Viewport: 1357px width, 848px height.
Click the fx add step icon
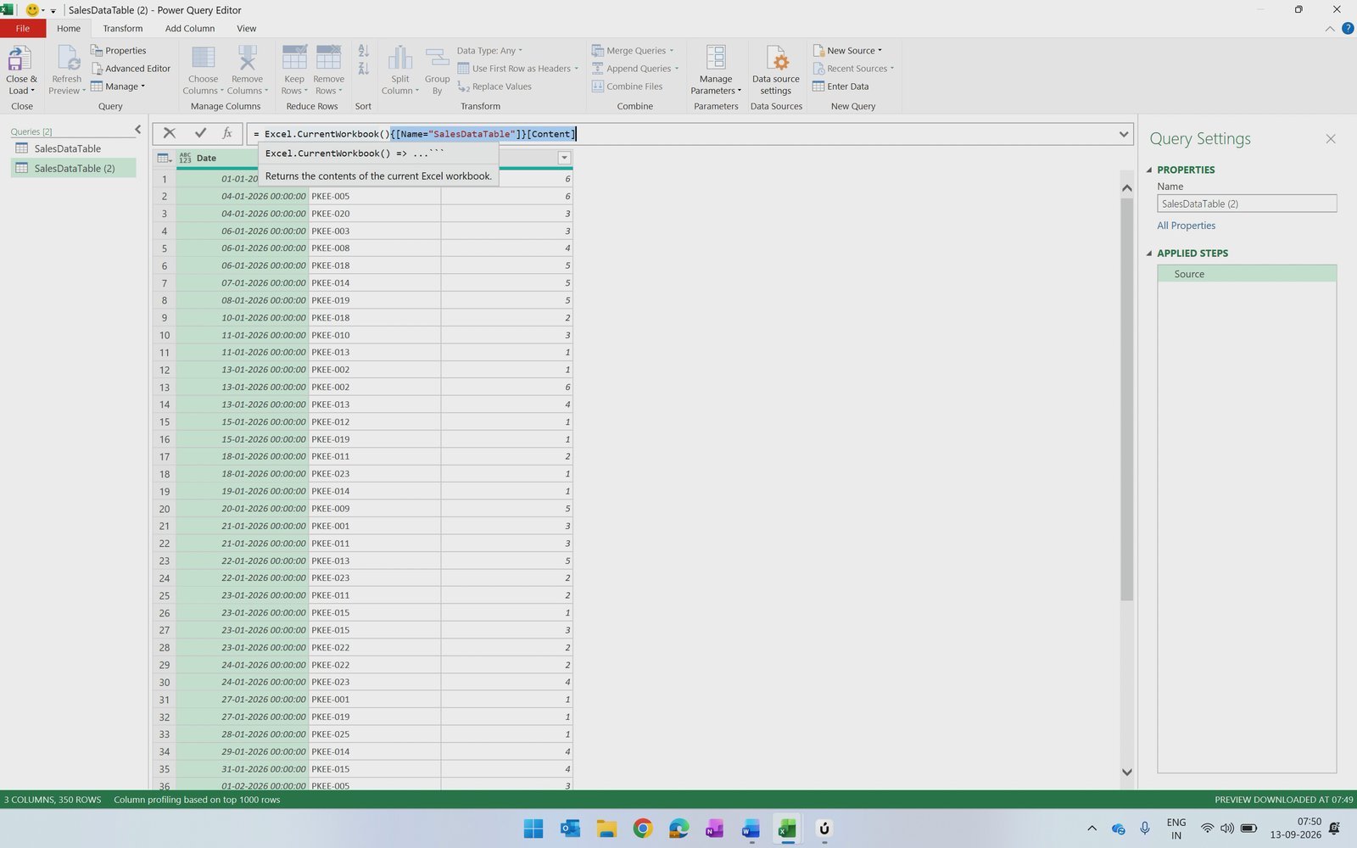[x=227, y=133]
